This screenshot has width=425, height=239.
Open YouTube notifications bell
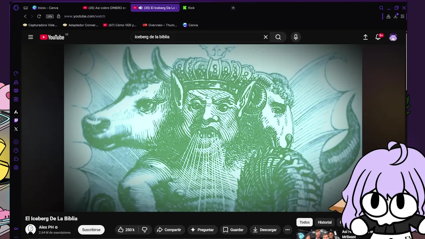(378, 37)
